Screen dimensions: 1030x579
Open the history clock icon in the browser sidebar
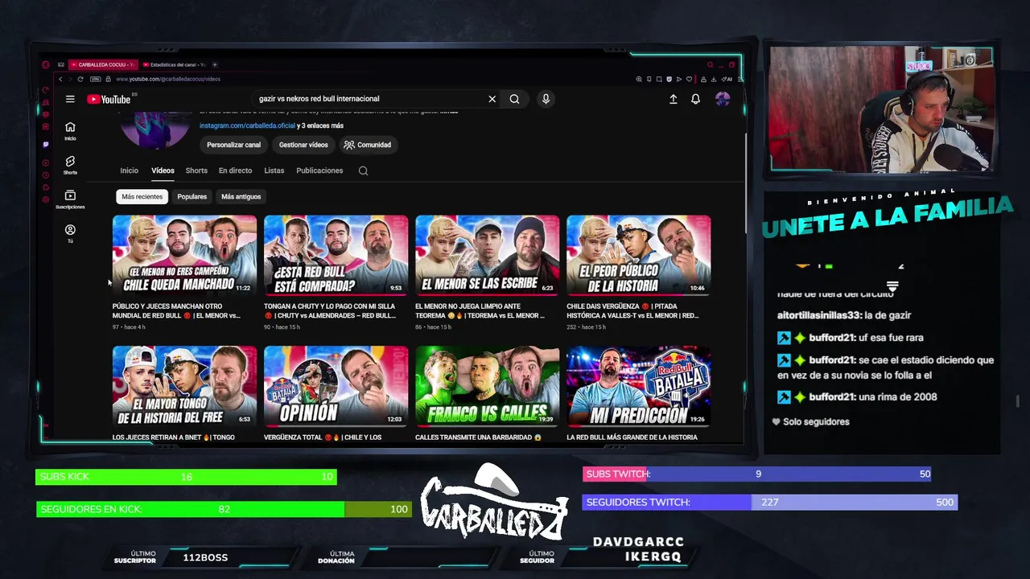[46, 175]
